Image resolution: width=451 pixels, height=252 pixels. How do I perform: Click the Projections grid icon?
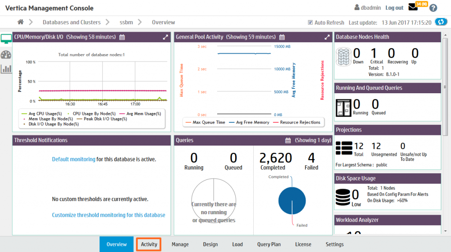click(x=344, y=148)
